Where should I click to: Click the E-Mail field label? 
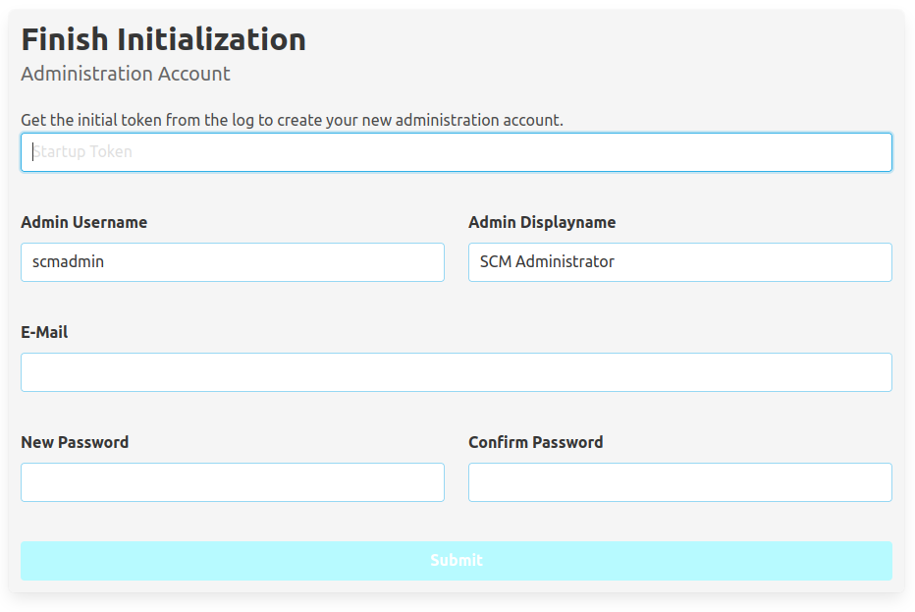44,332
